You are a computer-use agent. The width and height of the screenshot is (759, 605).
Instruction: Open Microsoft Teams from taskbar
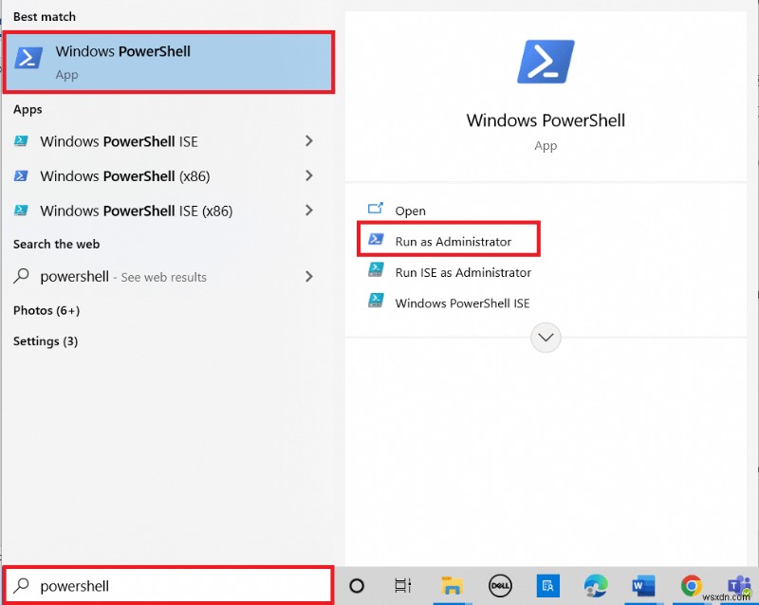[738, 585]
